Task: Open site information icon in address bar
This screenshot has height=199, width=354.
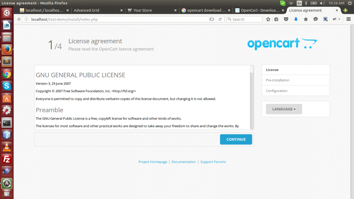Action: [x=26, y=19]
